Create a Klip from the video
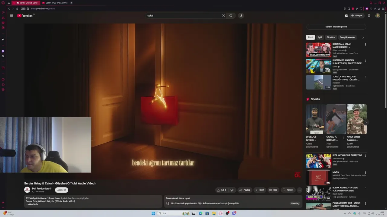387x217 pixels. [x=273, y=190]
